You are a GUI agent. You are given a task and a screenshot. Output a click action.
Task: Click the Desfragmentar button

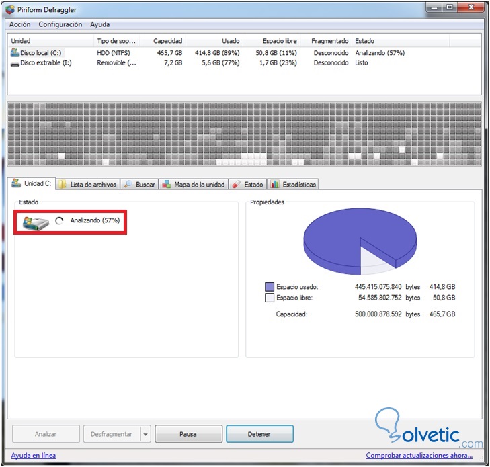112,434
